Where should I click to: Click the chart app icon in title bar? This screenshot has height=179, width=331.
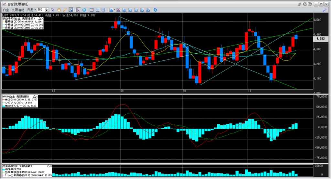click(4, 4)
